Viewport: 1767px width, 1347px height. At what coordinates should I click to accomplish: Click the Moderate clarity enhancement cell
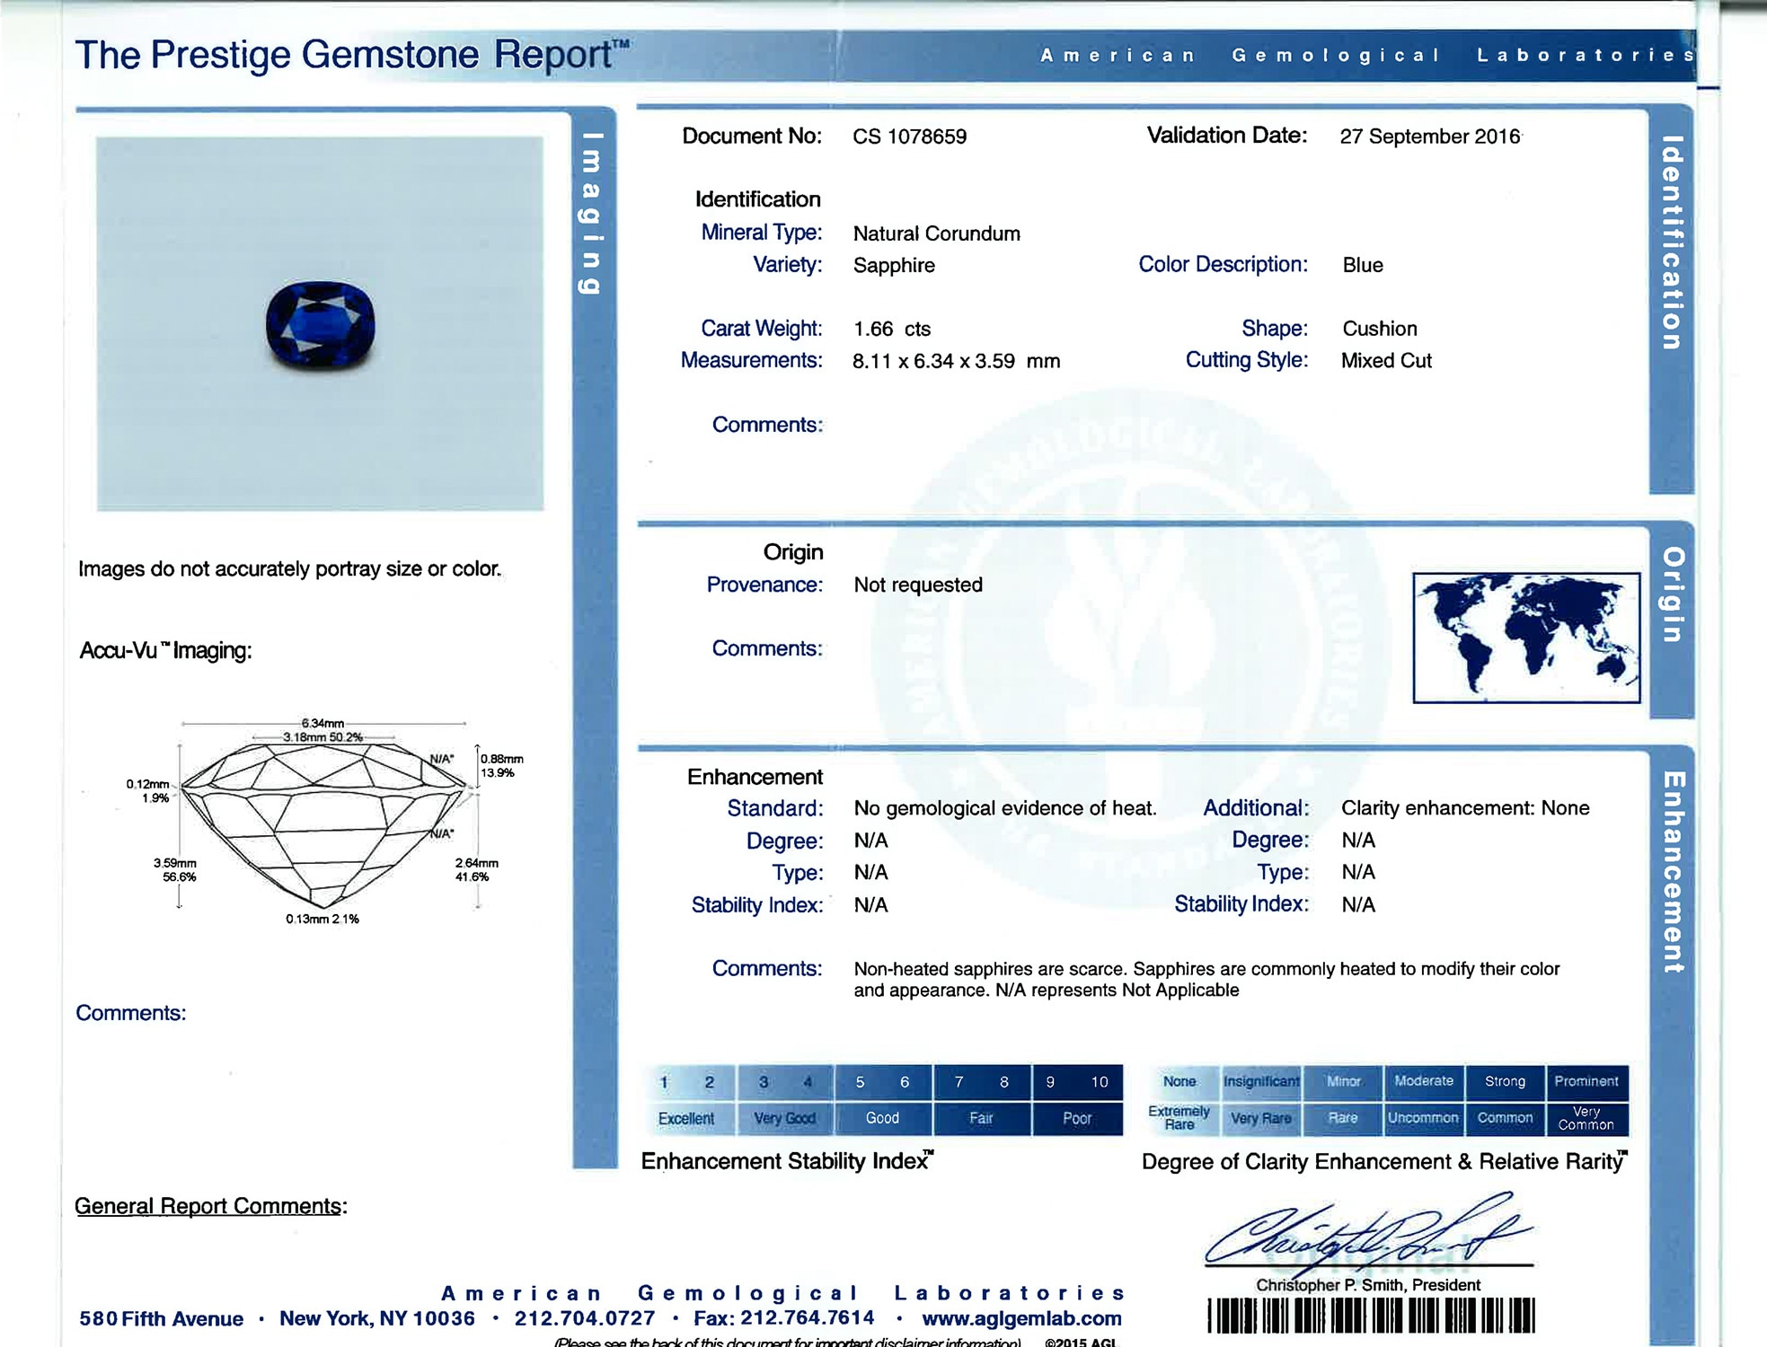[1423, 1081]
